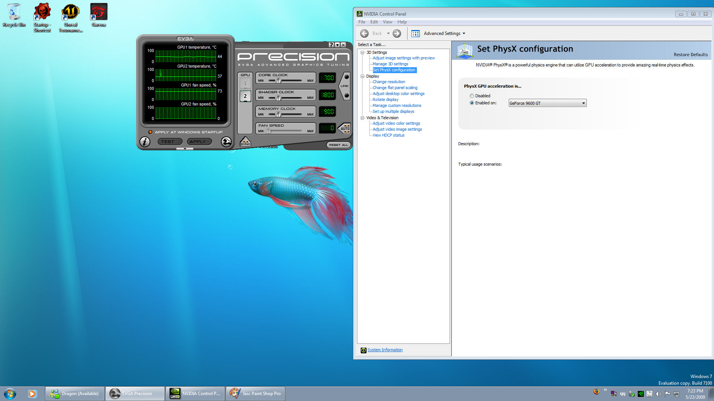The image size is (714, 401).
Task: Open Change flat panel scaling
Action: (395, 88)
